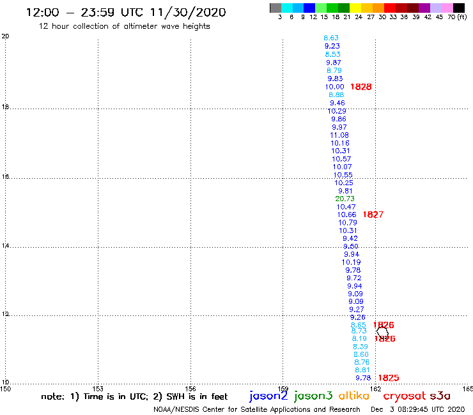Viewport: 473px width, 415px height.
Task: Click the 10.66 value beside 1827
Action: coord(347,215)
